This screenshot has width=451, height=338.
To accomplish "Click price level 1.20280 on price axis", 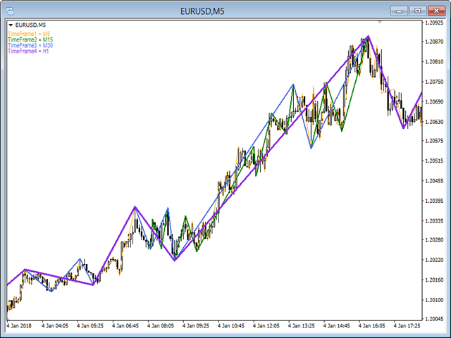I will 434,239.
